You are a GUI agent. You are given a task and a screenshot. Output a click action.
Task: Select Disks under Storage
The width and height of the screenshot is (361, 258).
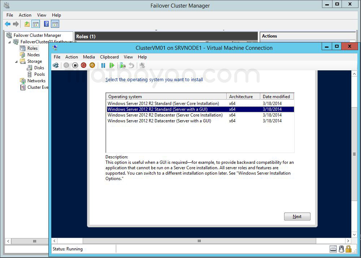coord(39,68)
